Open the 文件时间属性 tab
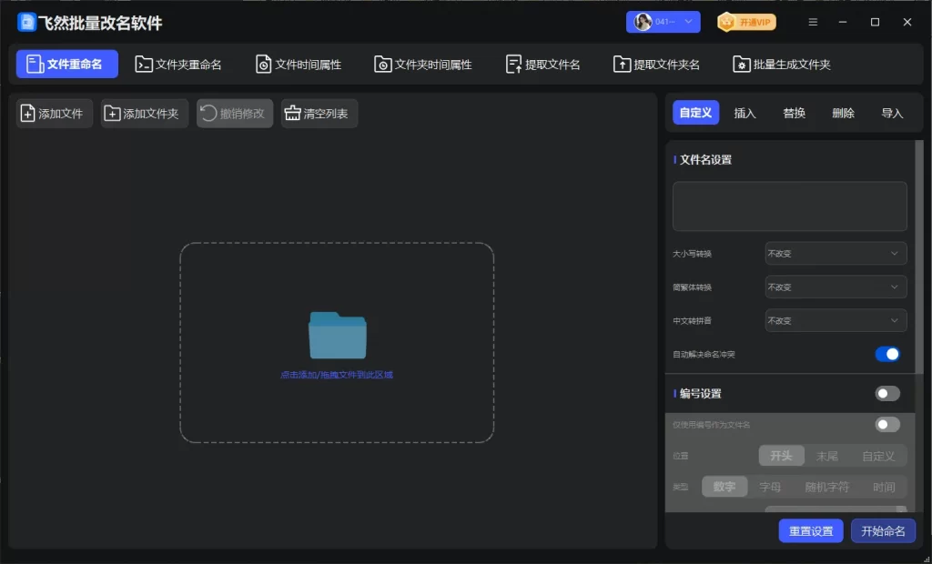The height and width of the screenshot is (564, 932). [x=299, y=65]
